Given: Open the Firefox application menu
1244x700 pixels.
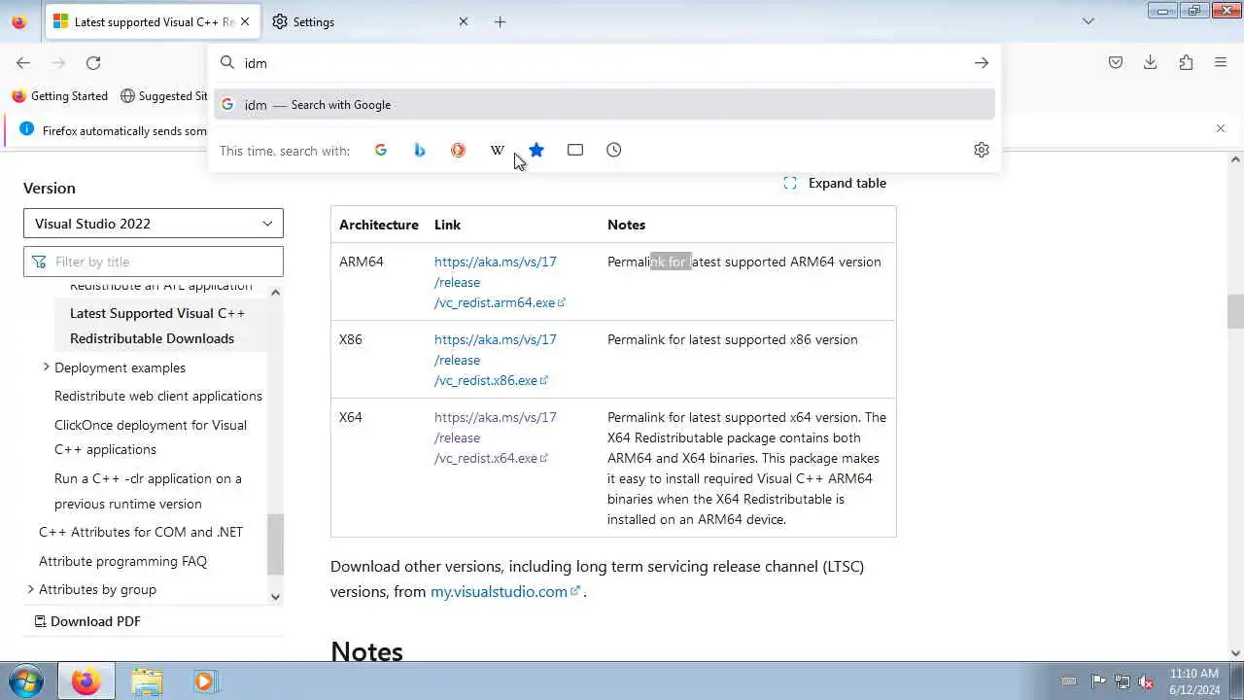Looking at the screenshot, I should (x=1221, y=63).
